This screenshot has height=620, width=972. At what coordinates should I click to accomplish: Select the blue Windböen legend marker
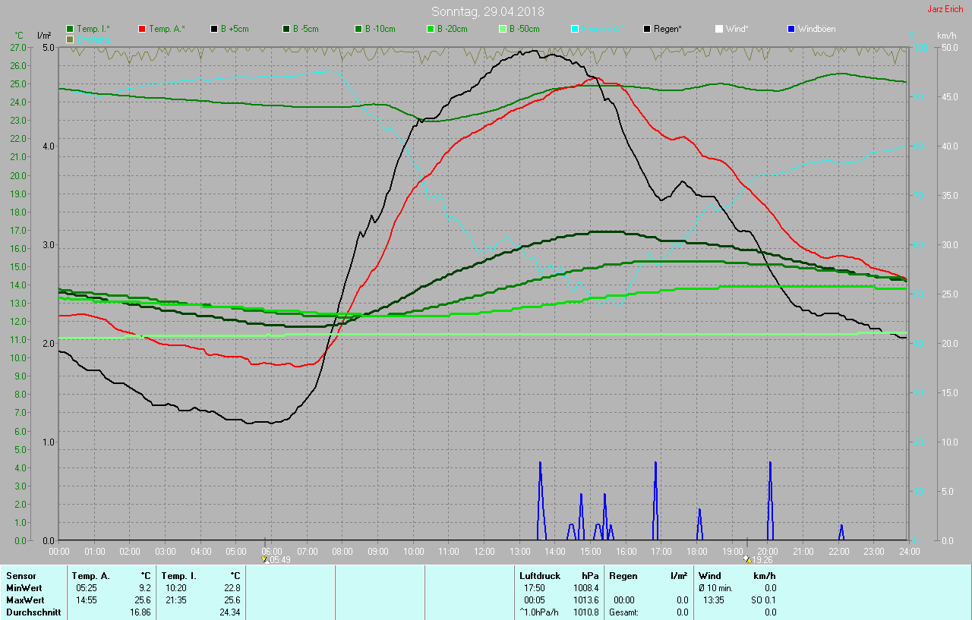[791, 29]
